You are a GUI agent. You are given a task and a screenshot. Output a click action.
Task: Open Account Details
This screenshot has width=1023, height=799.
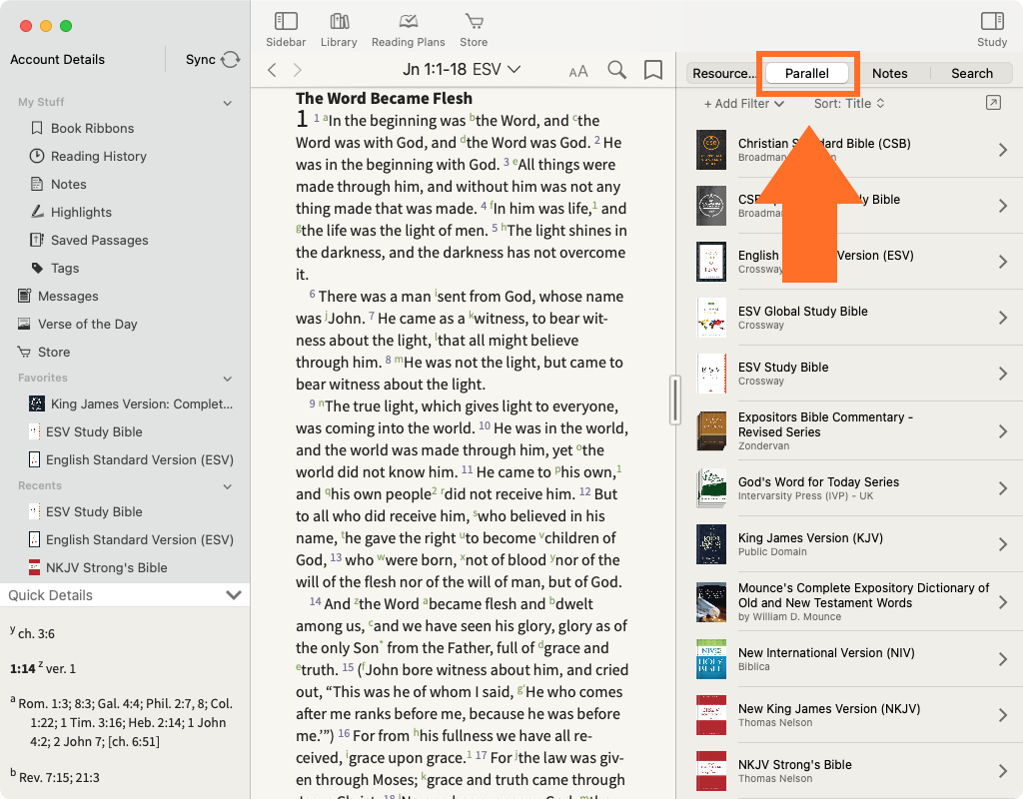click(57, 60)
